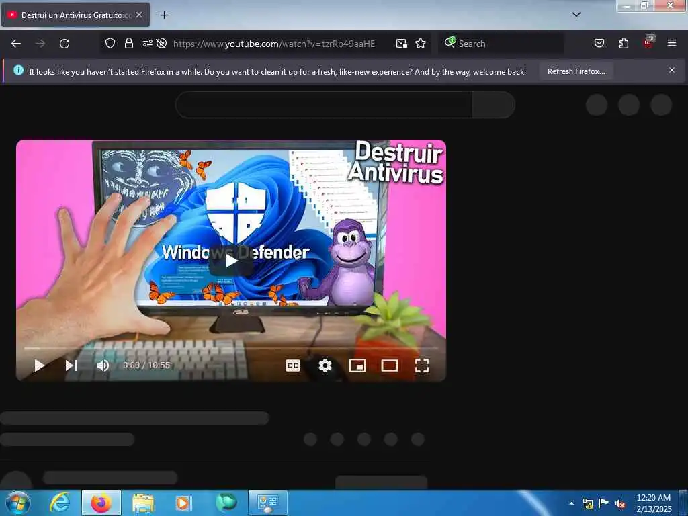Viewport: 688px width, 516px height.
Task: Open site permissions icon in address bar
Action: (147, 43)
